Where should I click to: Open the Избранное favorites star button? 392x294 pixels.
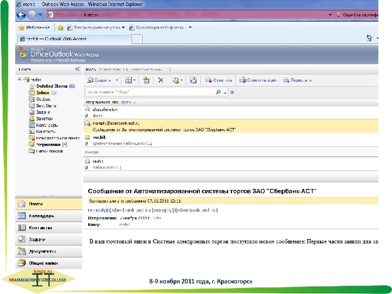coord(34,28)
